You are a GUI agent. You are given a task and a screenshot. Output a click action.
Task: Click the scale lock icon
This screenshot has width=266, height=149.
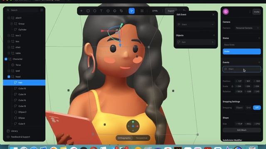point(232,87)
